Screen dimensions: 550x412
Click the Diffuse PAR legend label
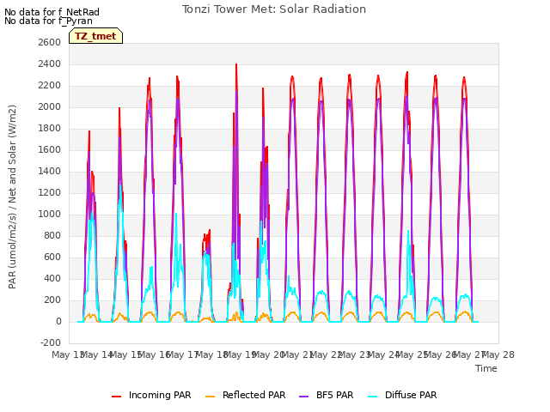coord(411,395)
